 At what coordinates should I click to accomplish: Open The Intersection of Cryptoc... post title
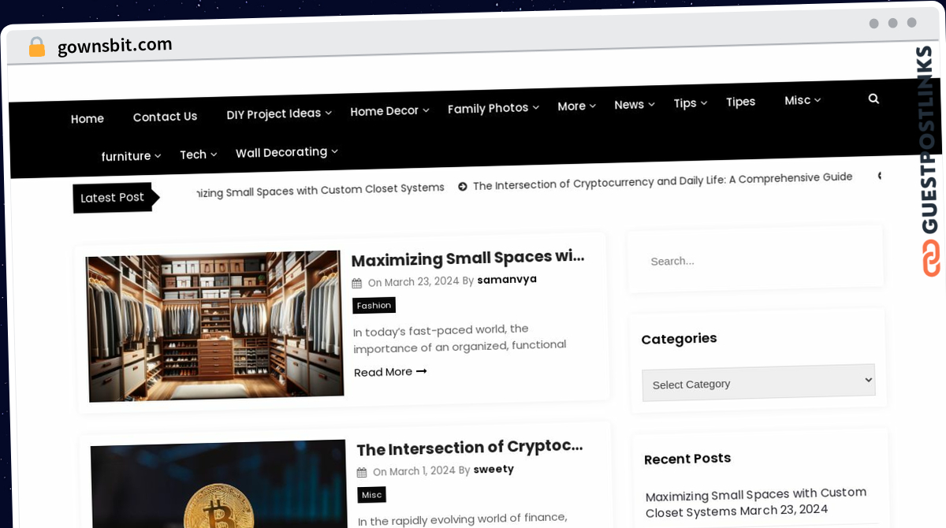[x=470, y=448]
